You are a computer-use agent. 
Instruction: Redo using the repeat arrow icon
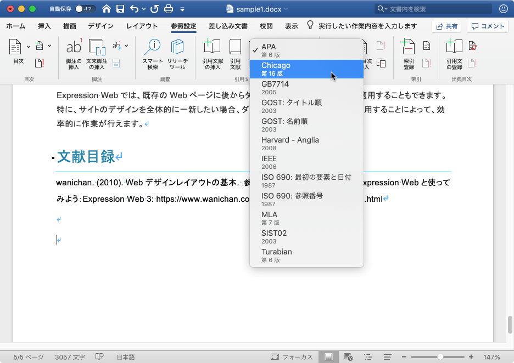(154, 9)
